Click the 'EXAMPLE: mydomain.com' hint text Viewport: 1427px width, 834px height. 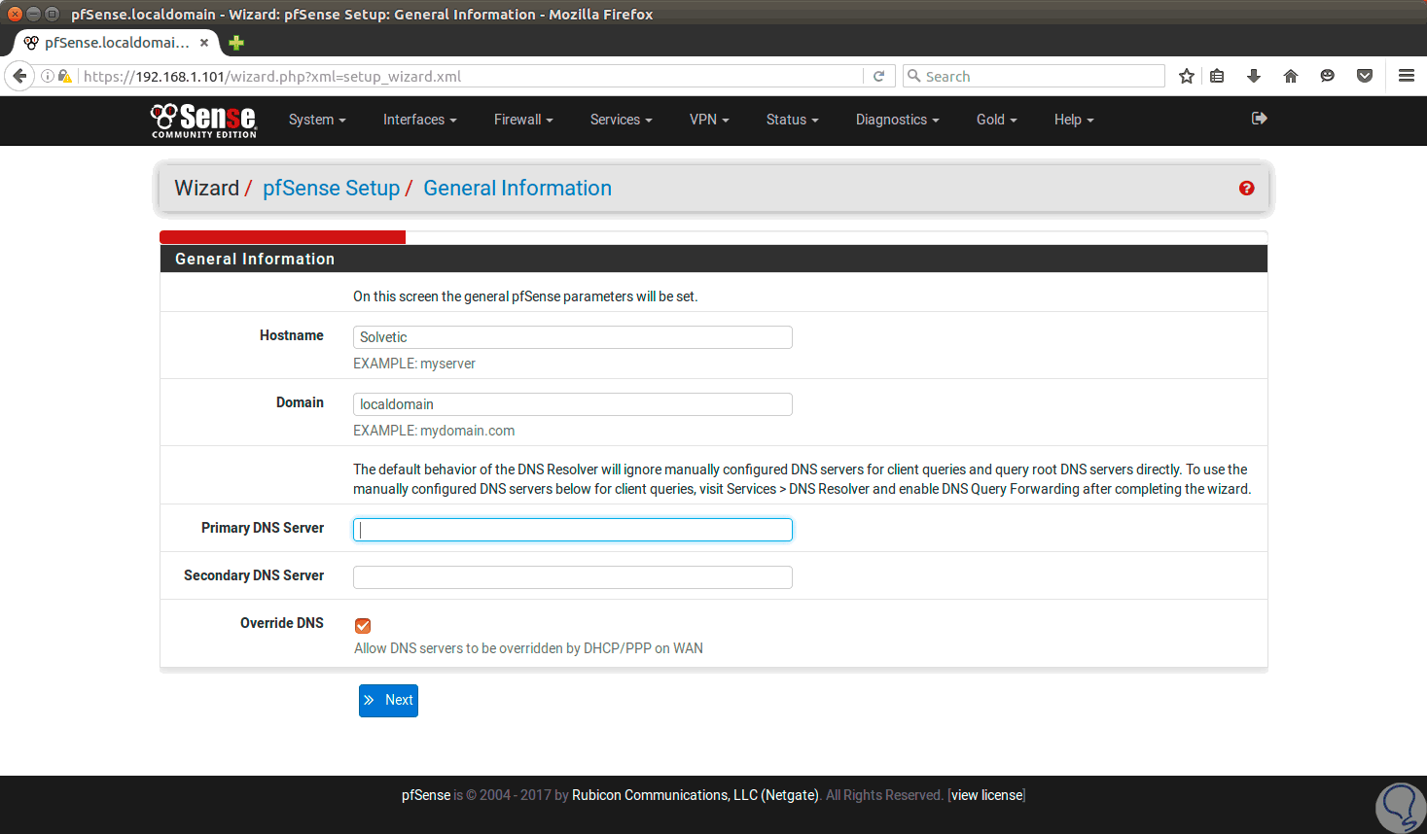pyautogui.click(x=434, y=431)
